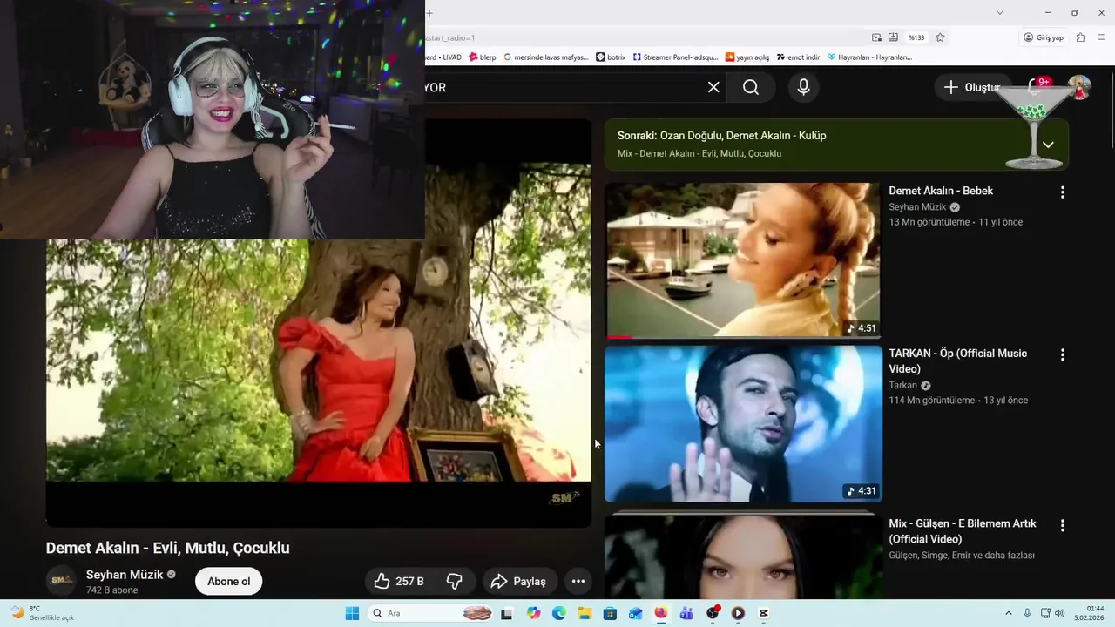Open the Firefox hamburger application menu
Viewport: 1115px width, 627px height.
click(x=1102, y=37)
